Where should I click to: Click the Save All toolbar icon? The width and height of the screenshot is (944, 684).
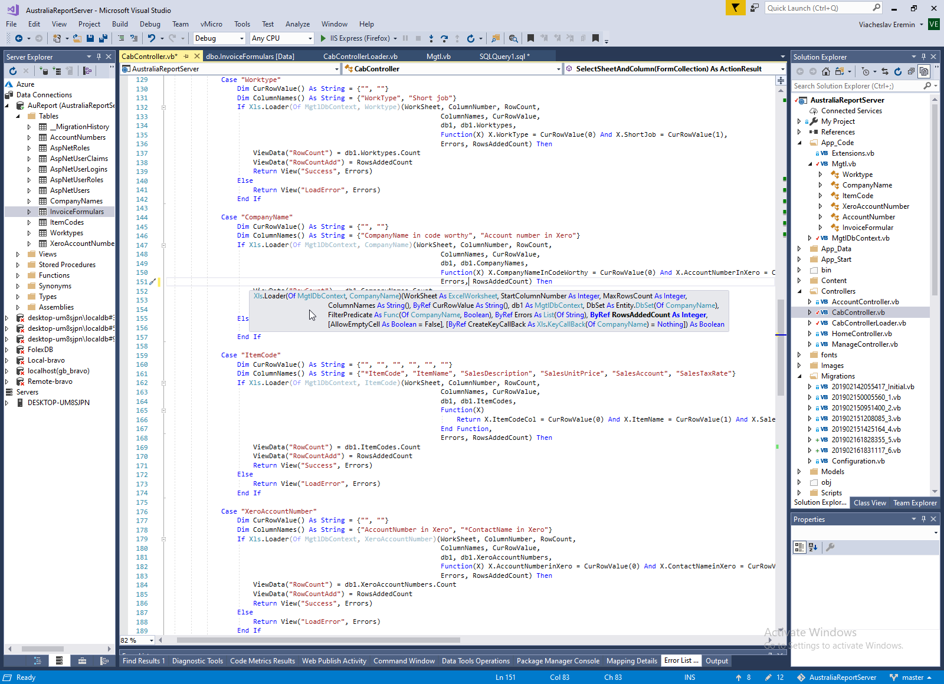click(103, 38)
